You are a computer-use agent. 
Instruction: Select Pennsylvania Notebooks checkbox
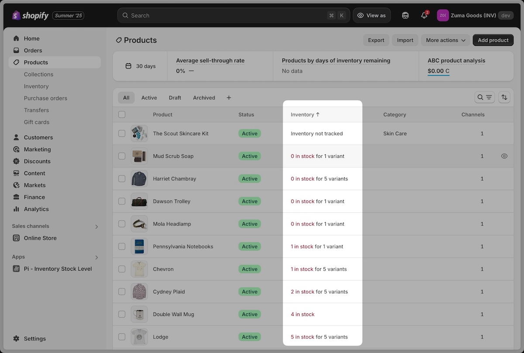(122, 247)
